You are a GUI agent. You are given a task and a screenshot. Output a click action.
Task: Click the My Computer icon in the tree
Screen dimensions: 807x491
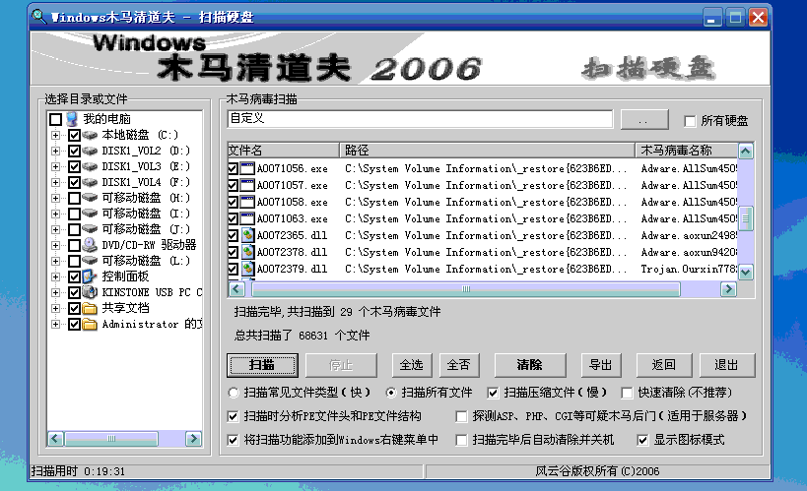(x=73, y=119)
